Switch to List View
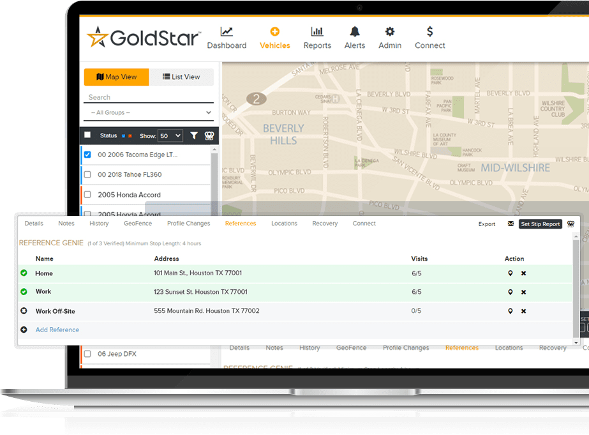589x435 pixels. (x=181, y=77)
